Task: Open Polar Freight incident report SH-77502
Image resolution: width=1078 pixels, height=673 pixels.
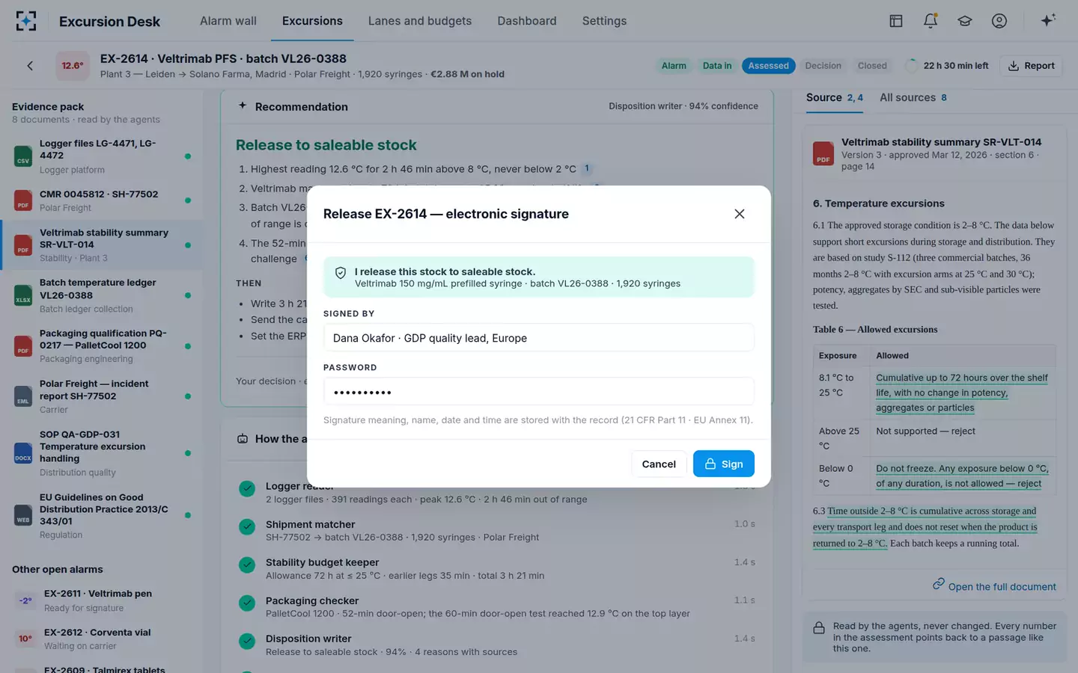Action: pyautogui.click(x=101, y=396)
